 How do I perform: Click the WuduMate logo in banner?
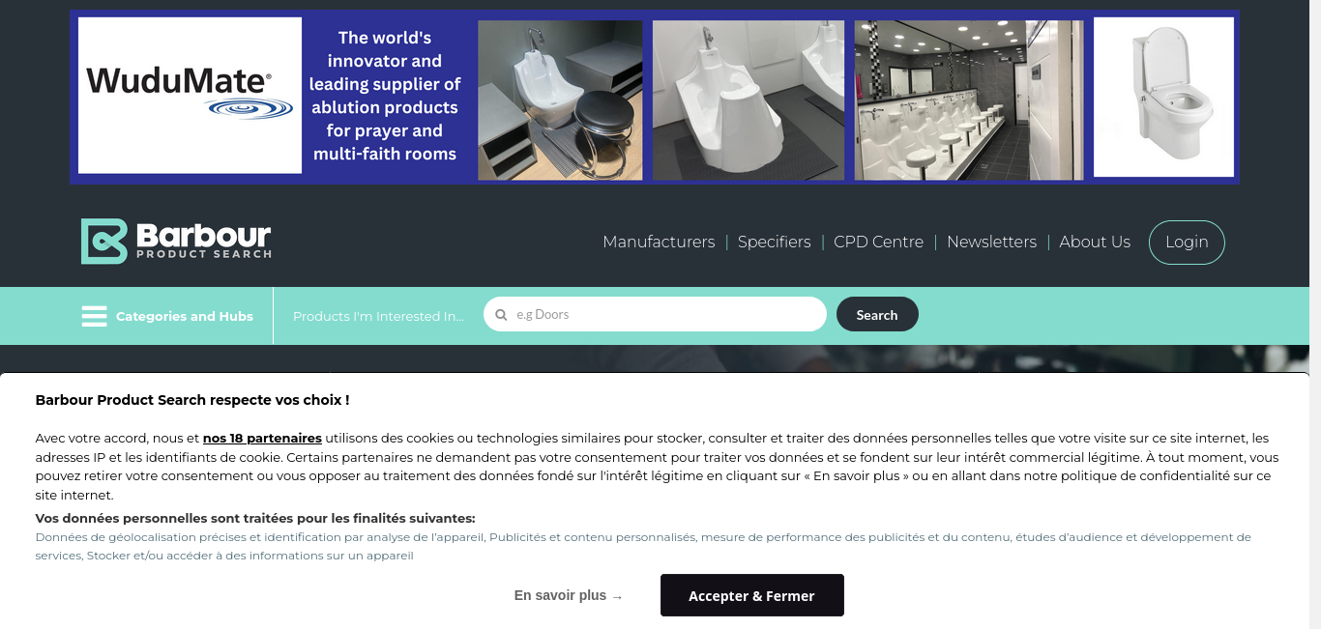point(190,95)
